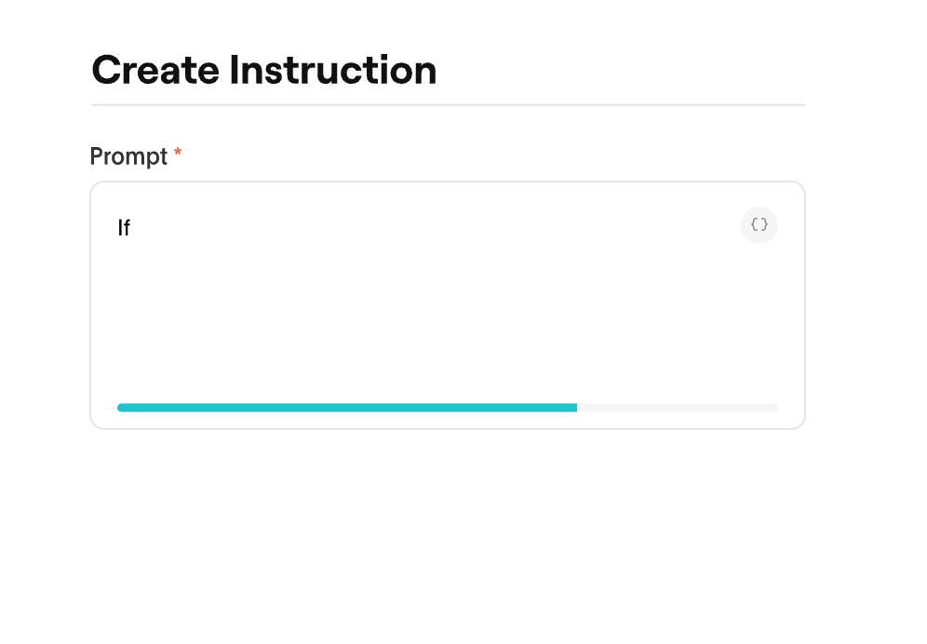Click the left start of the progress bar
The image size is (927, 644).
120,408
